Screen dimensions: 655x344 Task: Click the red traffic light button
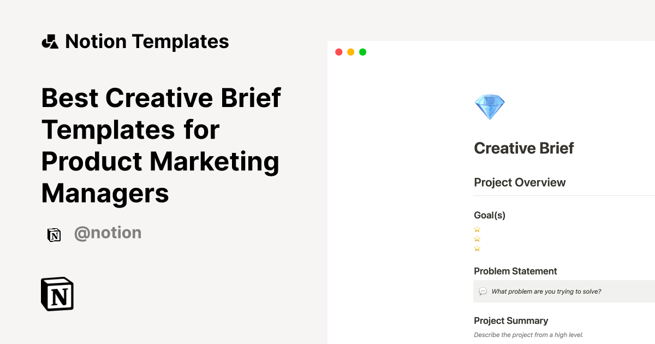pos(339,51)
